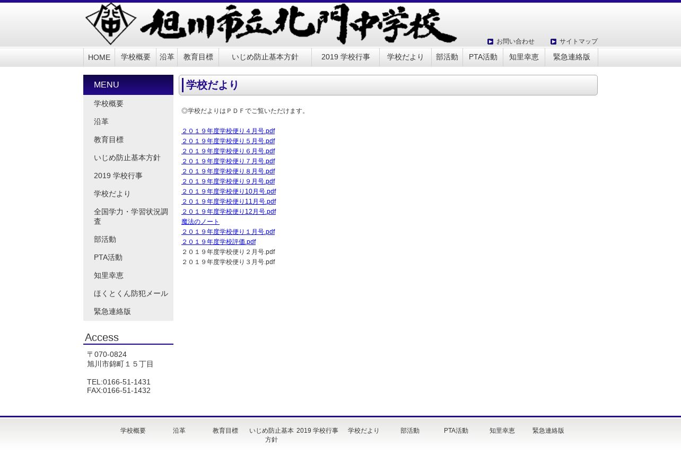
Task: Select 学校だより in the top navigation bar
Action: tap(406, 57)
